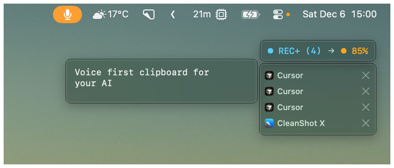
Task: Expand hidden menu bar items with chevron
Action: point(173,14)
